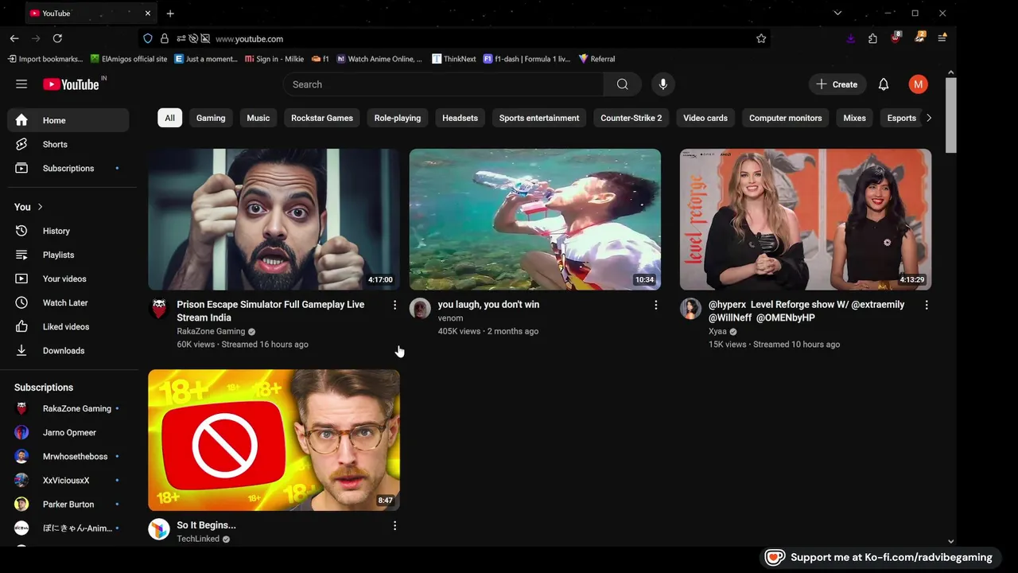Open the notifications bell

click(884, 84)
